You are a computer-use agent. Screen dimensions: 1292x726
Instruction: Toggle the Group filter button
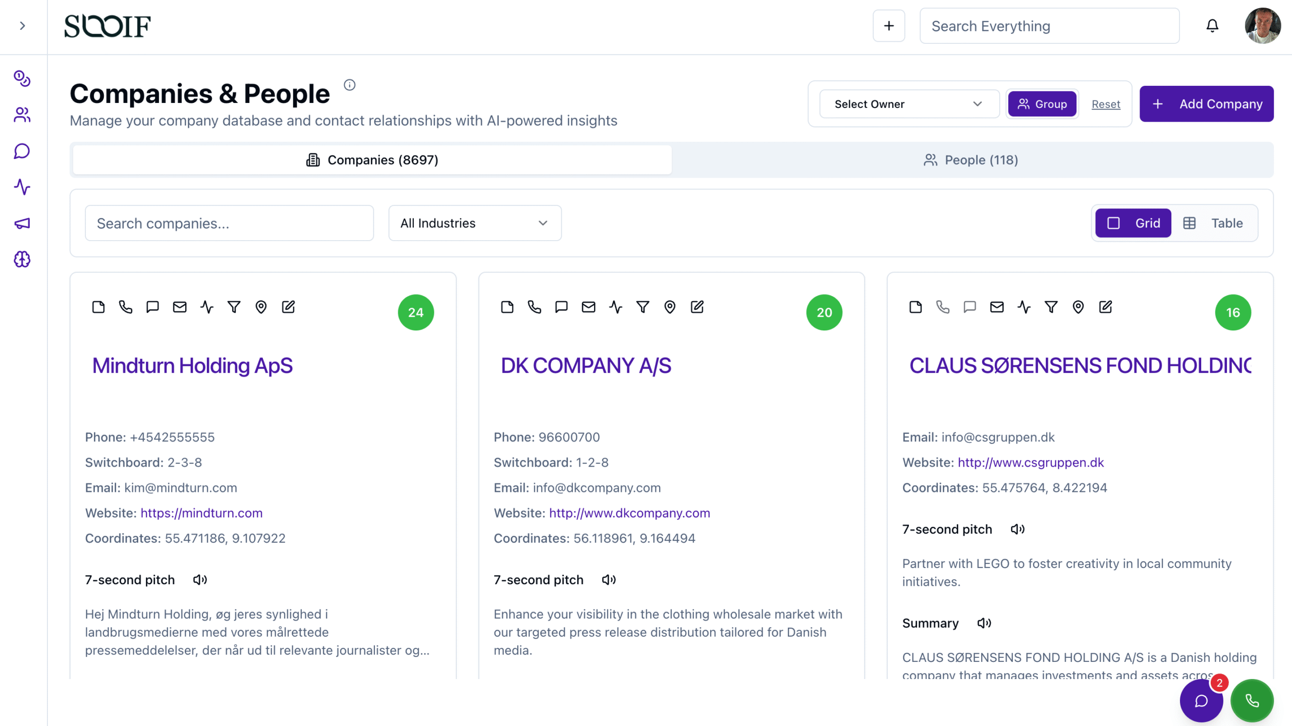pos(1042,104)
